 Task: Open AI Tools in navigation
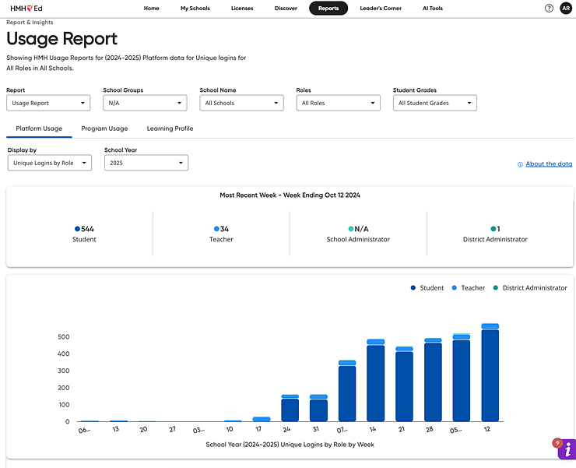point(432,8)
